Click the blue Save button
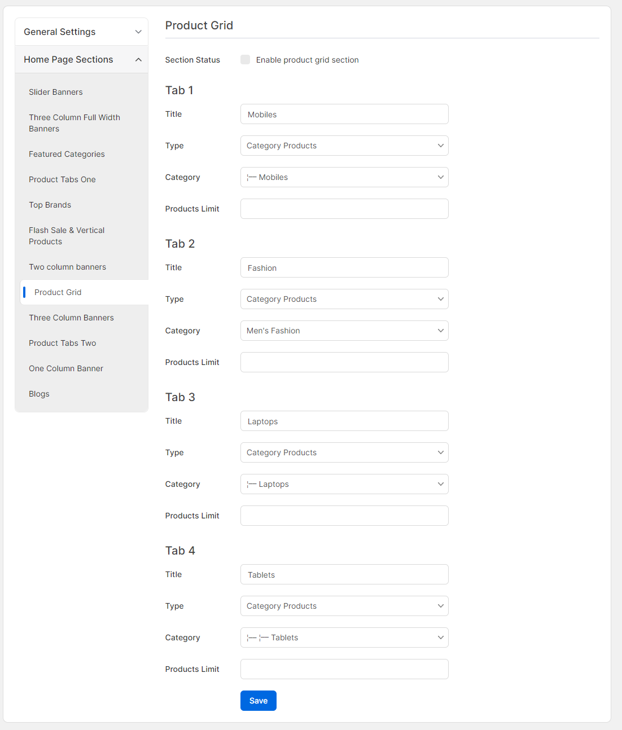This screenshot has height=730, width=622. pyautogui.click(x=259, y=701)
